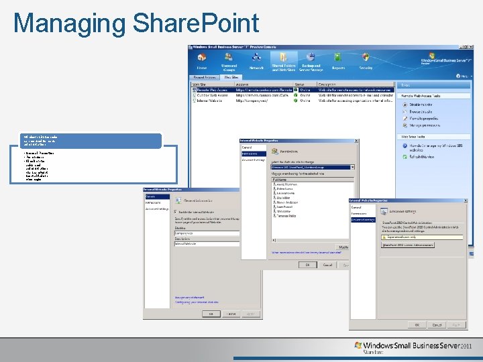Click the SharePoint 2010 Central Administration button
Screen dimensions: 483x362
click(408, 245)
